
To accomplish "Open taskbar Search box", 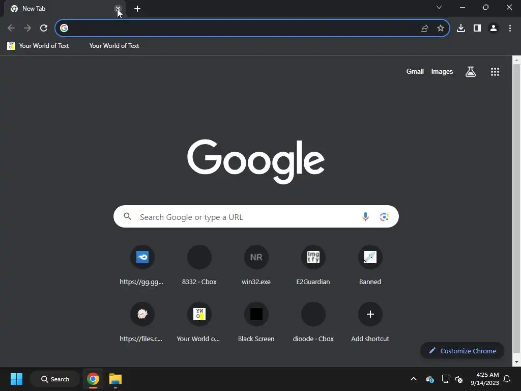I will (x=55, y=379).
